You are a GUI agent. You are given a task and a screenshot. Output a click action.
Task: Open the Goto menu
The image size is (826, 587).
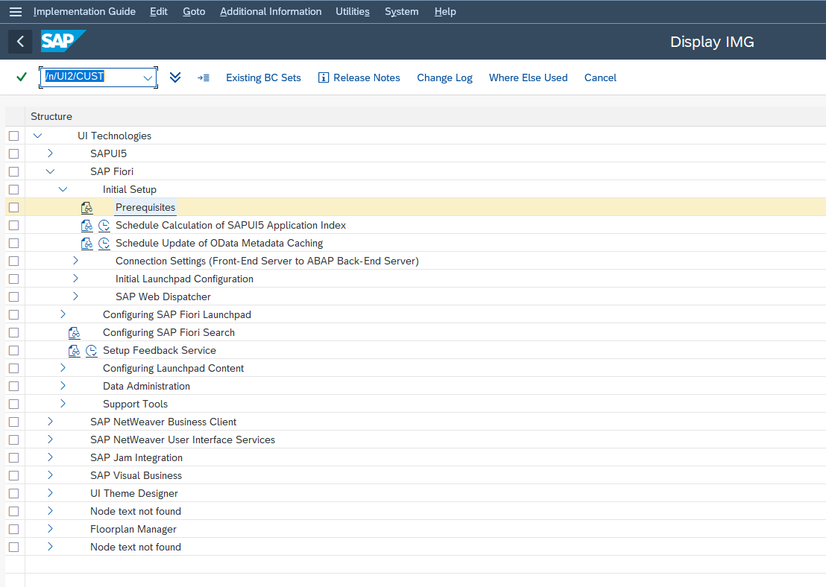(x=194, y=12)
